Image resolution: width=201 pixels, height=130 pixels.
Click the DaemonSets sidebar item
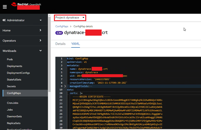point(15,116)
